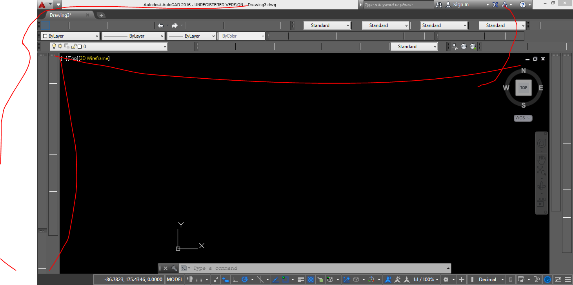Image resolution: width=573 pixels, height=285 pixels.
Task: Click the customize wrench icon on command line
Action: (x=174, y=268)
